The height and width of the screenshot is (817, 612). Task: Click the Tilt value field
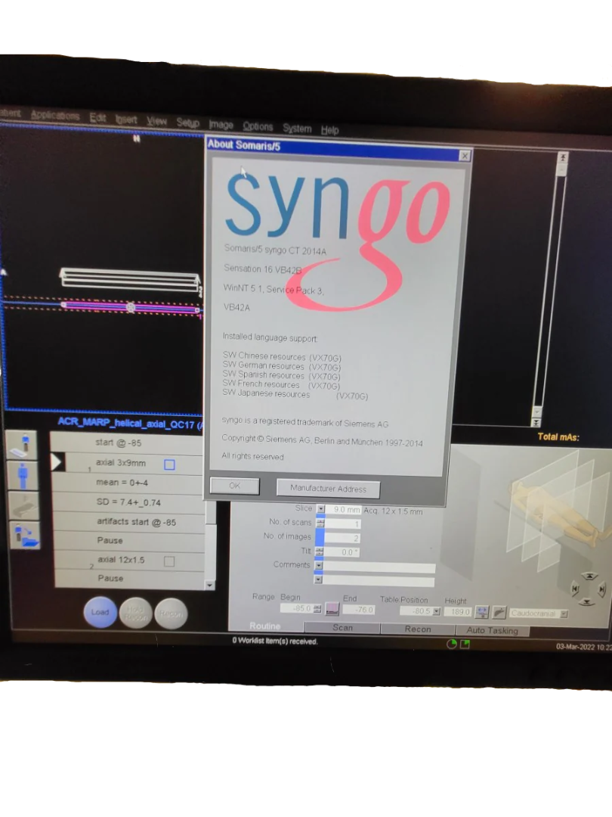coord(342,551)
